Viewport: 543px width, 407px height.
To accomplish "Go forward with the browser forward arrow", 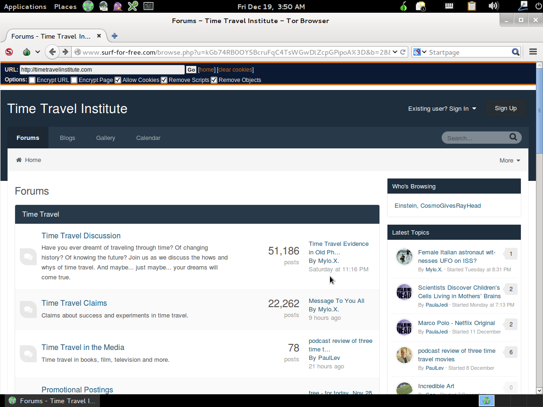I will (66, 52).
